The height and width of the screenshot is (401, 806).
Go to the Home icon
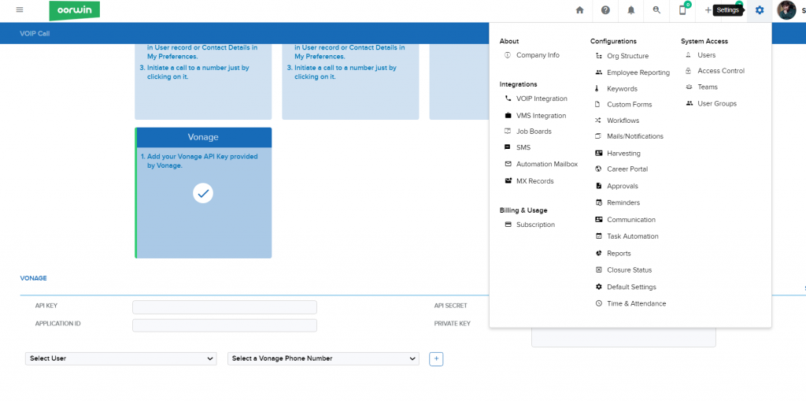tap(580, 9)
